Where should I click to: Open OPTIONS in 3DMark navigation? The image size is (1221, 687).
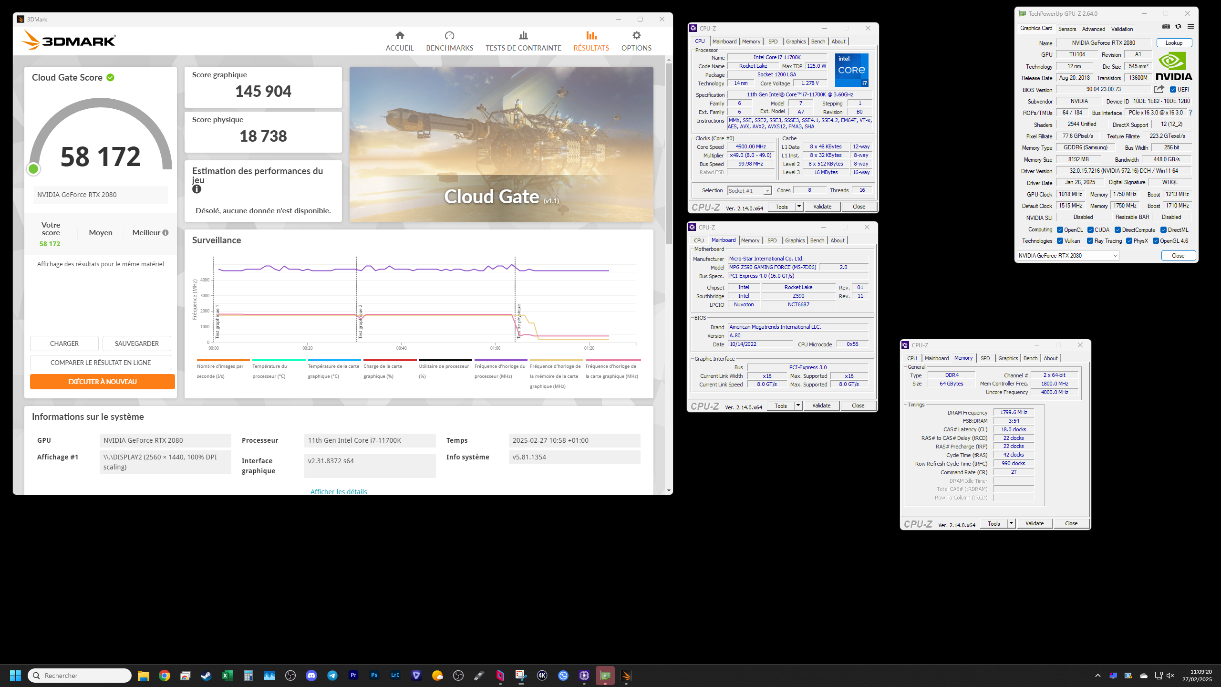[x=636, y=42]
